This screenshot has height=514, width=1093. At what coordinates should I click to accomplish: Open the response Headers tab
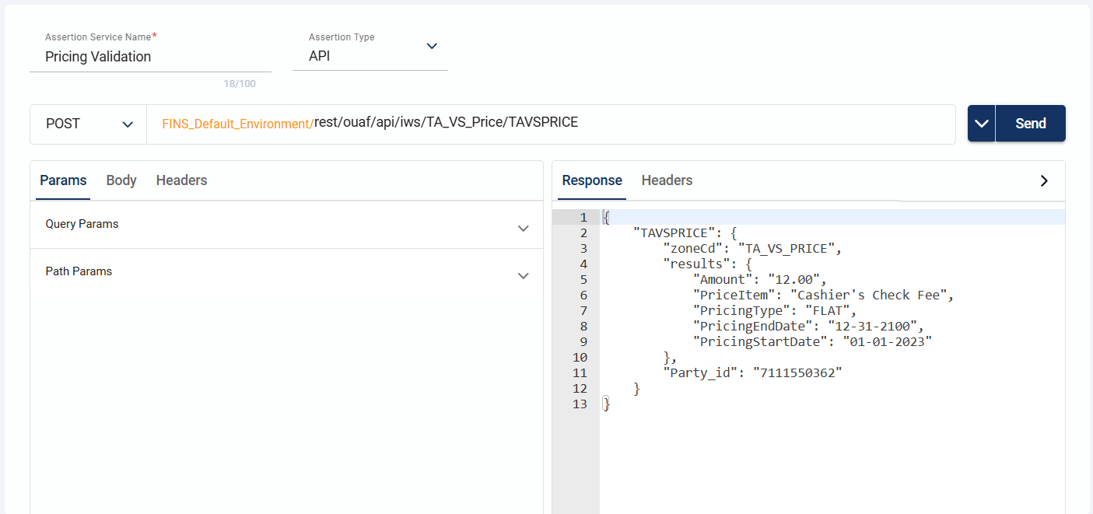pyautogui.click(x=667, y=180)
